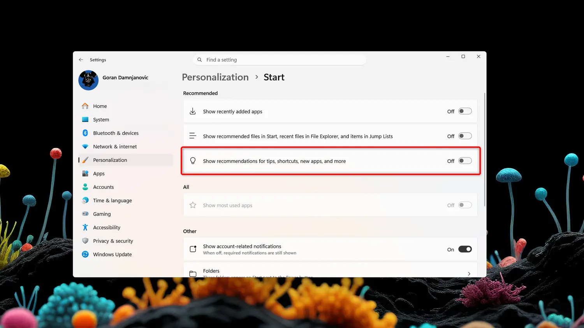Open Accessibility settings label
Viewport: 584px width, 328px height.
(107, 227)
